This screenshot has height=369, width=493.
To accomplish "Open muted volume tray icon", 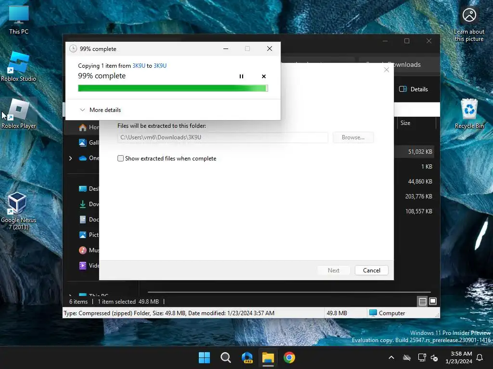I will point(434,357).
